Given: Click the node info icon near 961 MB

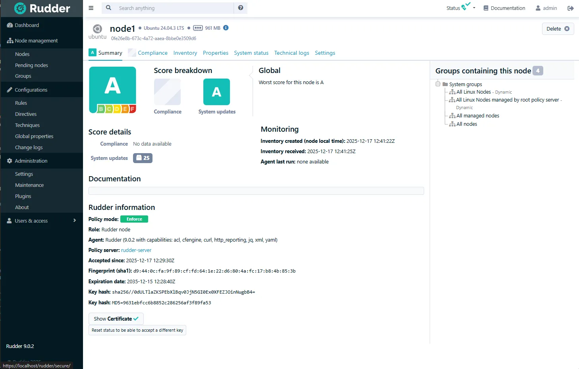Looking at the screenshot, I should click(x=226, y=28).
